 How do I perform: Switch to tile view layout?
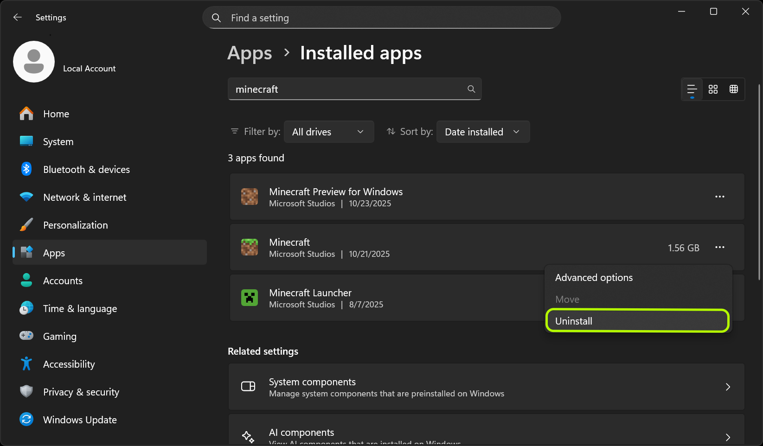[x=713, y=89]
